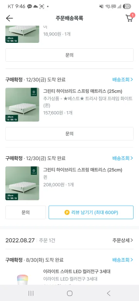Tap the P point coin icon
This screenshot has width=139, height=301.
click(x=67, y=213)
